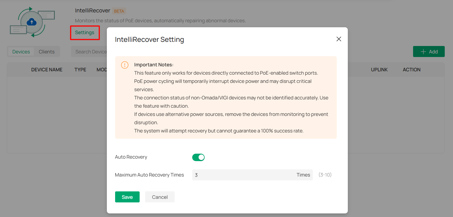Close the IntelliRecover Setting dialog
Image resolution: width=453 pixels, height=217 pixels.
[339, 39]
